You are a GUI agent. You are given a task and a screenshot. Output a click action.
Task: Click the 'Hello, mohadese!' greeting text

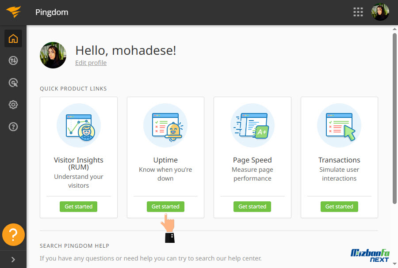126,50
